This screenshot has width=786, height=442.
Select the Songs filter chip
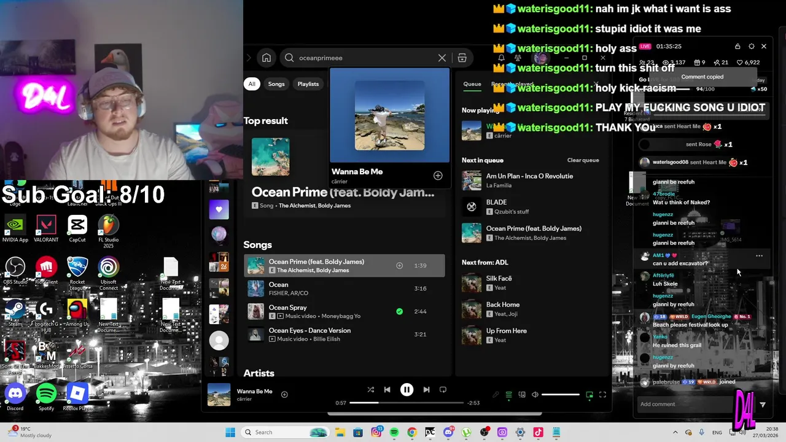pos(276,84)
